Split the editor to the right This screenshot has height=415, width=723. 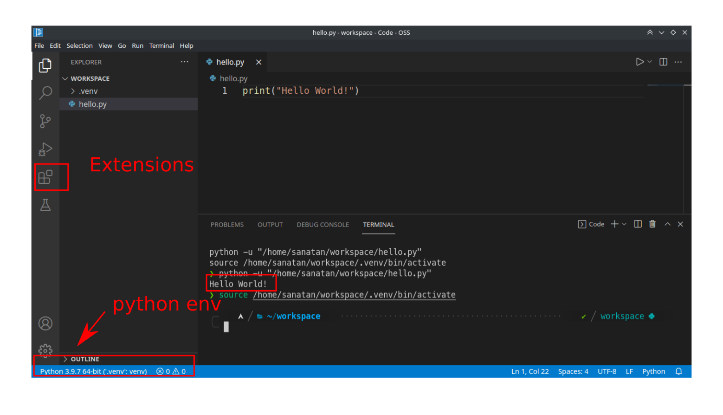pyautogui.click(x=663, y=62)
